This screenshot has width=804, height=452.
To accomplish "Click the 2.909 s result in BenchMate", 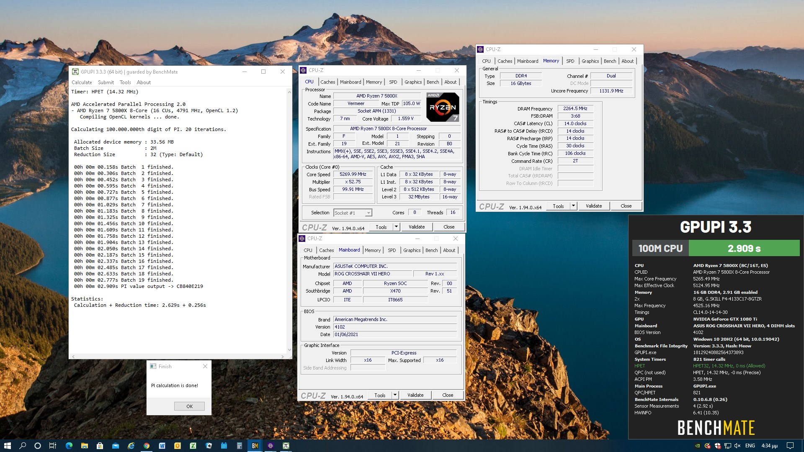I will pyautogui.click(x=744, y=249).
